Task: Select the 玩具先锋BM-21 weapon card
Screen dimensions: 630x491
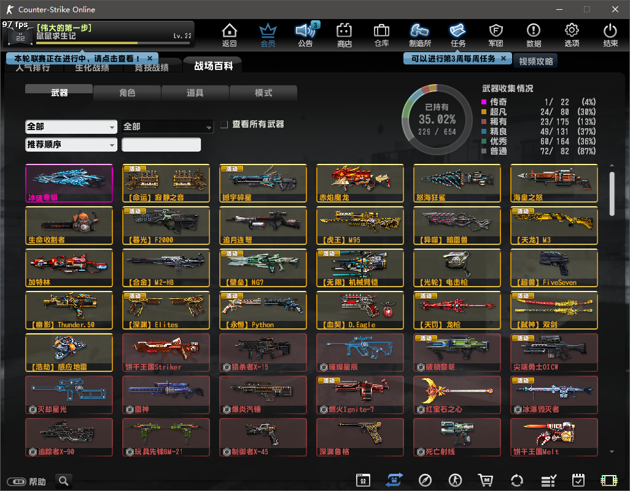Action: point(166,437)
